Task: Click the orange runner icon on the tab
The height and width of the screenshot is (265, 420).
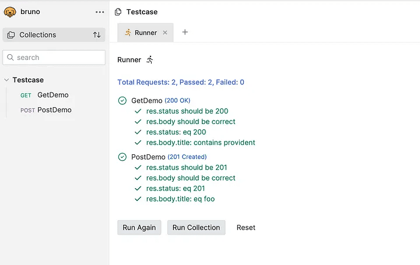Action: click(128, 33)
